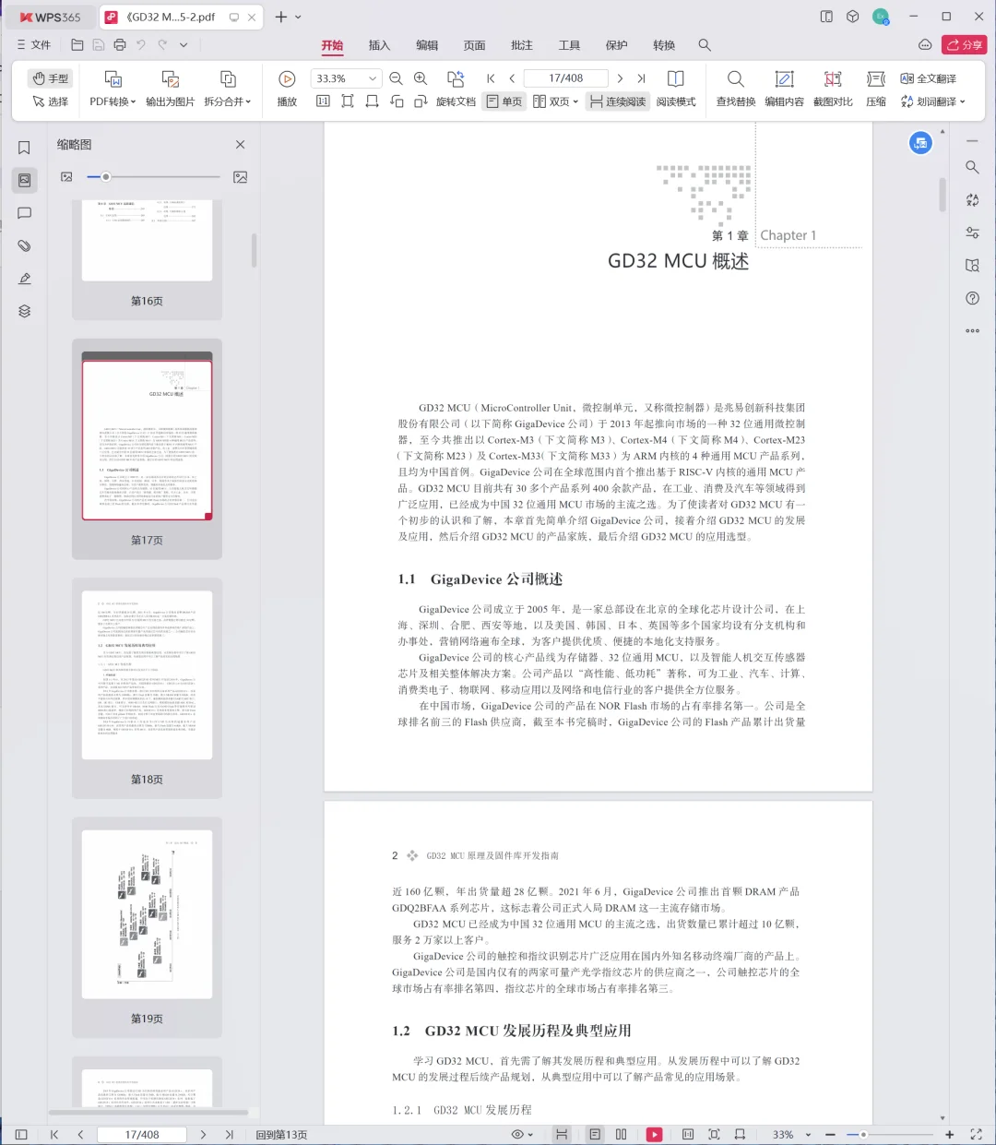Open 查找替换 find and replace
This screenshot has width=996, height=1145.
pyautogui.click(x=736, y=89)
